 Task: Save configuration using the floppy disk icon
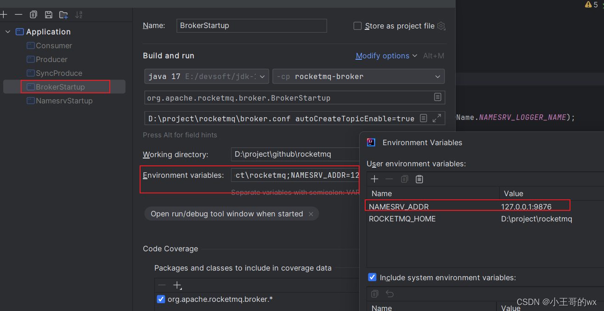click(x=48, y=15)
